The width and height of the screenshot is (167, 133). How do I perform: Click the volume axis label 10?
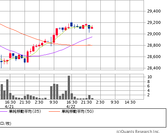pyautogui.click(x=149, y=77)
